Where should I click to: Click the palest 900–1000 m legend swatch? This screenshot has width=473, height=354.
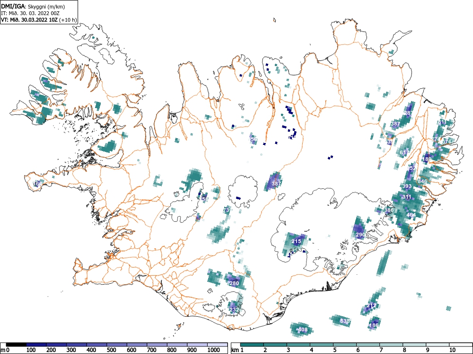pos(197,345)
